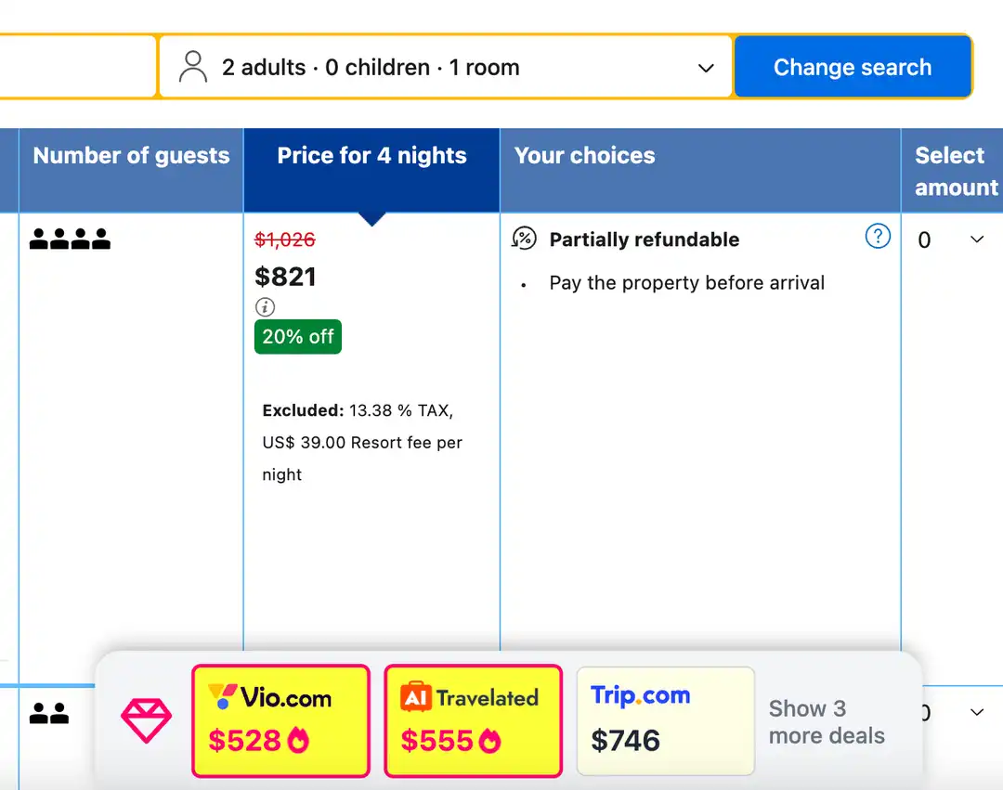Screen dimensions: 1003x790
Task: Open the question mark help icon
Action: point(878,237)
